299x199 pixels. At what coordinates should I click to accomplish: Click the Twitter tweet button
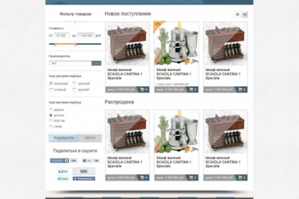(x=63, y=179)
